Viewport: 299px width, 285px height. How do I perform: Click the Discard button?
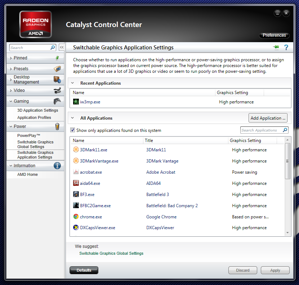tap(243, 270)
